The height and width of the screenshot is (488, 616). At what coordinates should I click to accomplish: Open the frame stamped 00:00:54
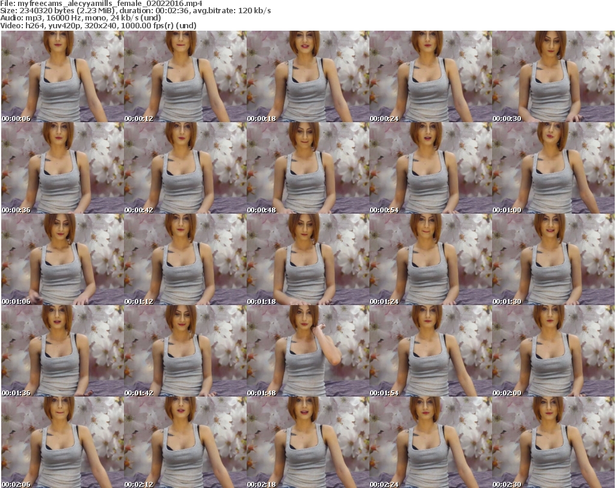click(431, 168)
